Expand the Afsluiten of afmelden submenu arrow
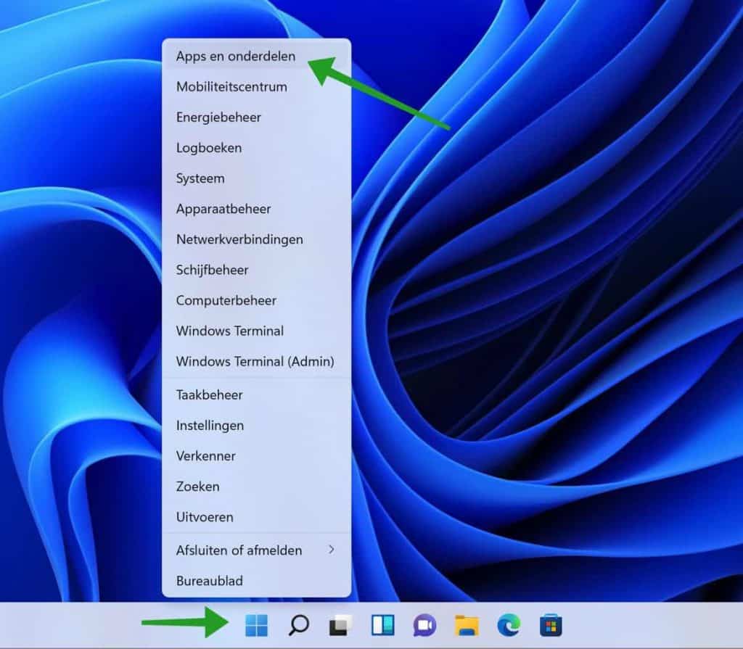 (331, 550)
